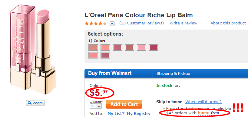The image size is (248, 117).
Task: Open the Quantity dropdown box
Action: 96,106
